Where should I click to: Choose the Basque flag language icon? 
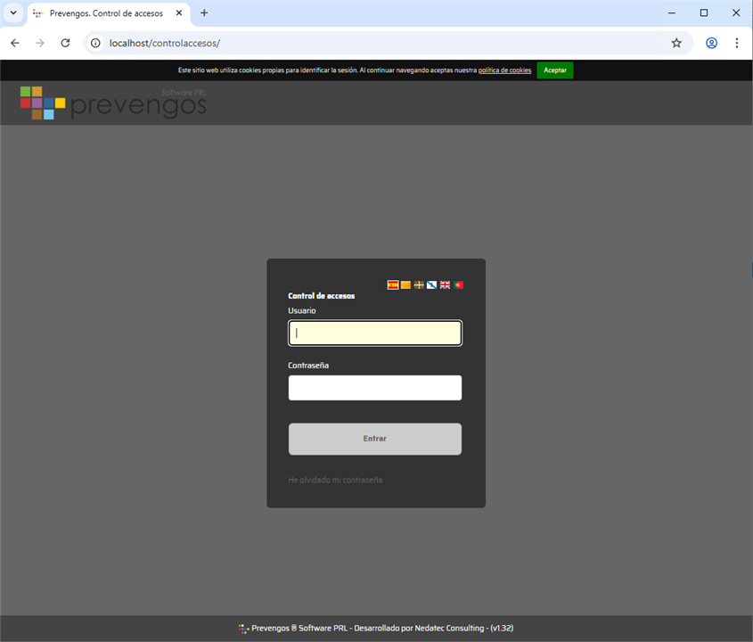(419, 285)
